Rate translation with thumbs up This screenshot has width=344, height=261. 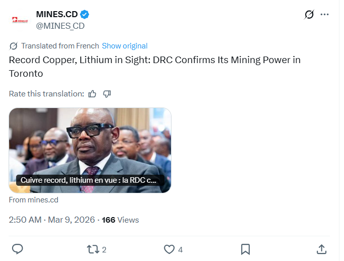92,93
